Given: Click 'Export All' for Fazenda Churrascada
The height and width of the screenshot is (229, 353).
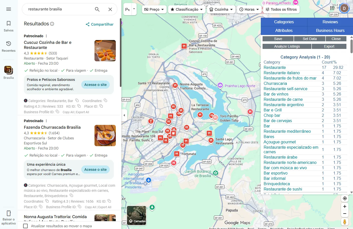Looking at the screenshot, I should [x=105, y=207].
